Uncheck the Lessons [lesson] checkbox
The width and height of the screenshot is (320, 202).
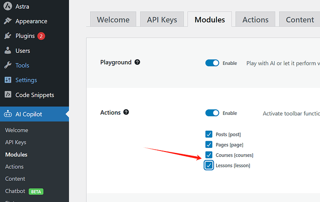(x=209, y=165)
